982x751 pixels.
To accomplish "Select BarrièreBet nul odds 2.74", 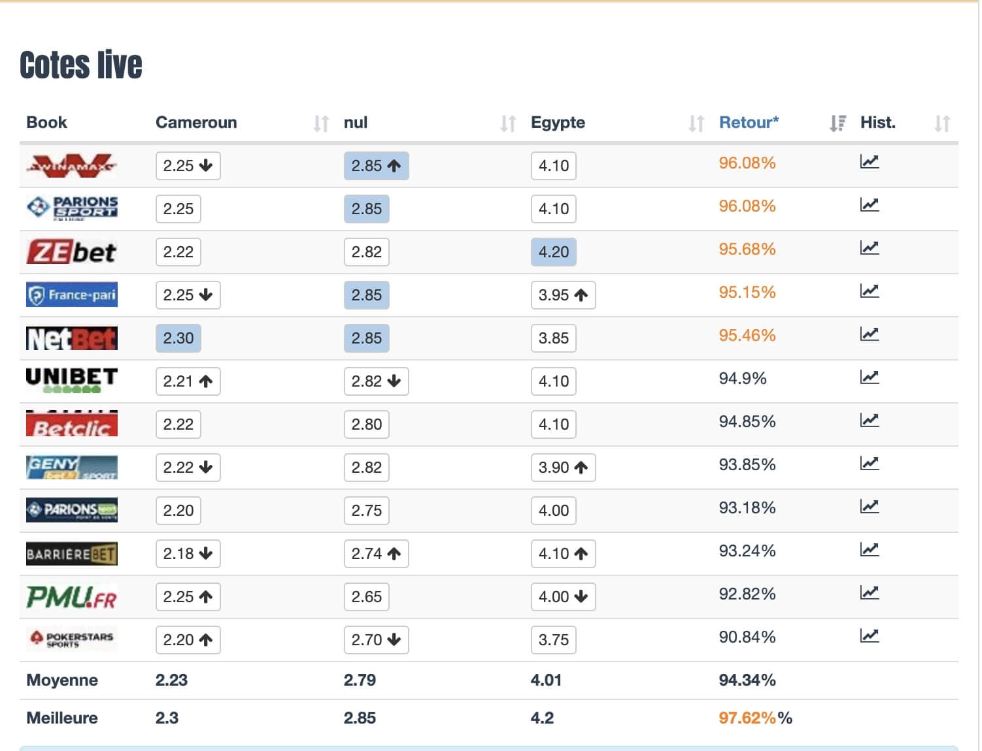I will point(376,554).
